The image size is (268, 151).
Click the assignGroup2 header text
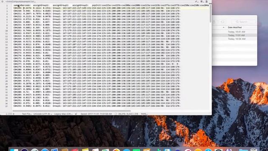[x=60, y=5]
